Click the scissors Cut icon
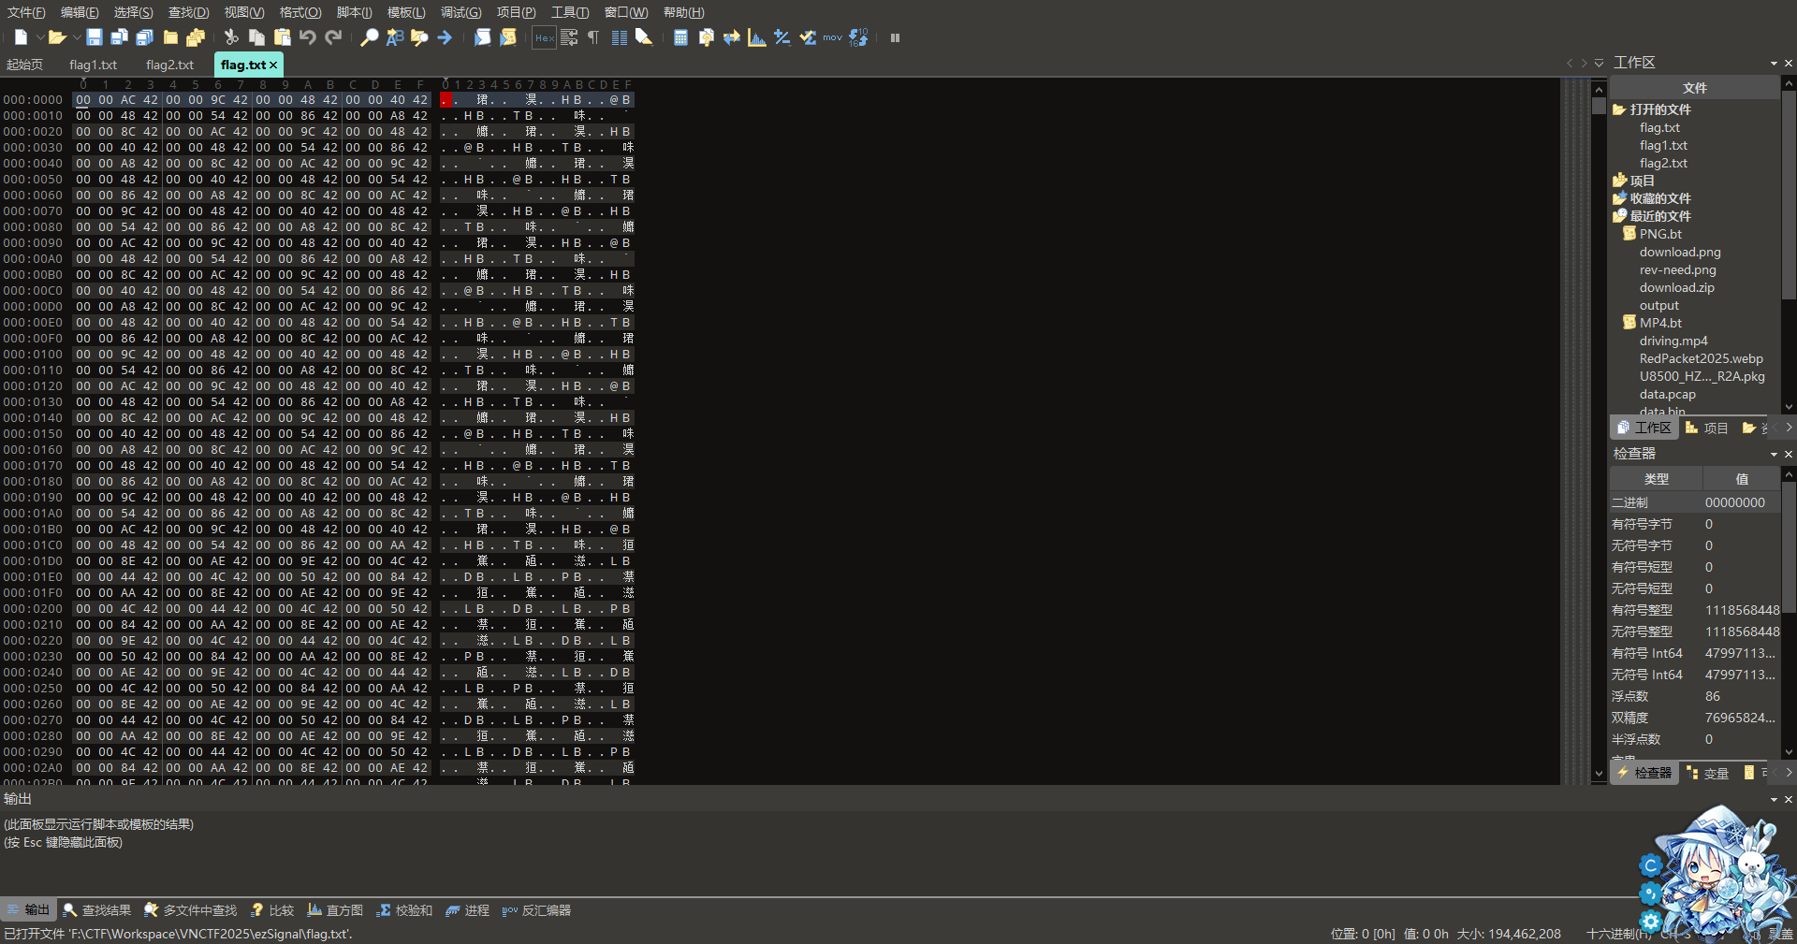 231,37
